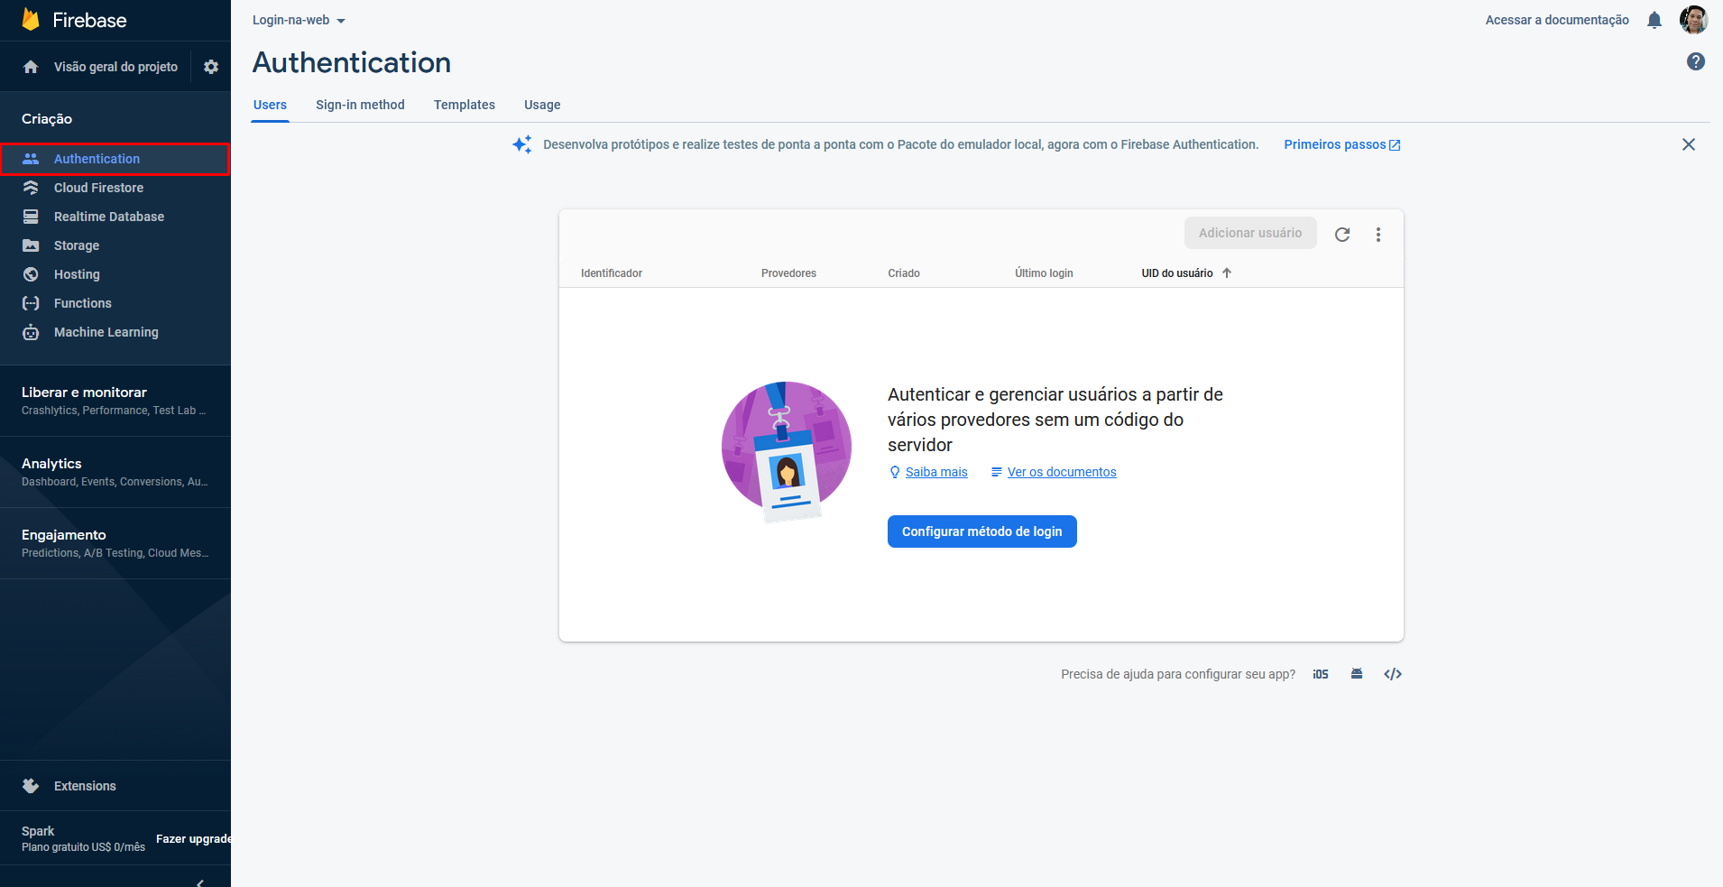The height and width of the screenshot is (887, 1723).
Task: Open Primeiros passos link
Action: pyautogui.click(x=1342, y=144)
